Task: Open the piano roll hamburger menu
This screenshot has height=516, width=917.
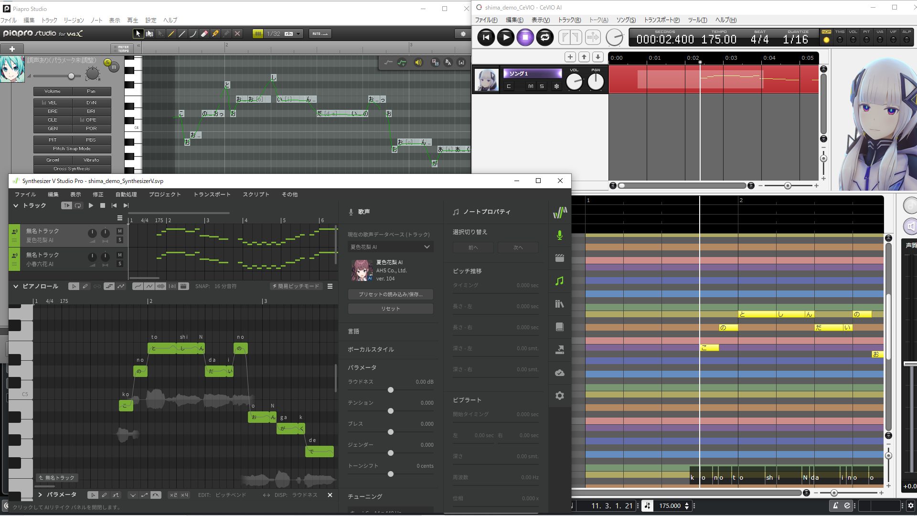Action: click(x=330, y=286)
